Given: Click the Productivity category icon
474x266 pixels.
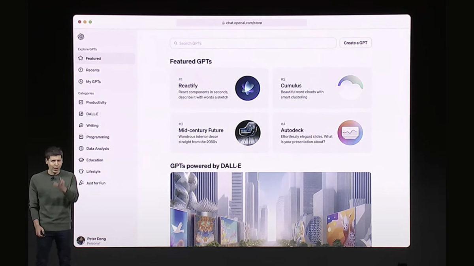Looking at the screenshot, I should (x=81, y=102).
